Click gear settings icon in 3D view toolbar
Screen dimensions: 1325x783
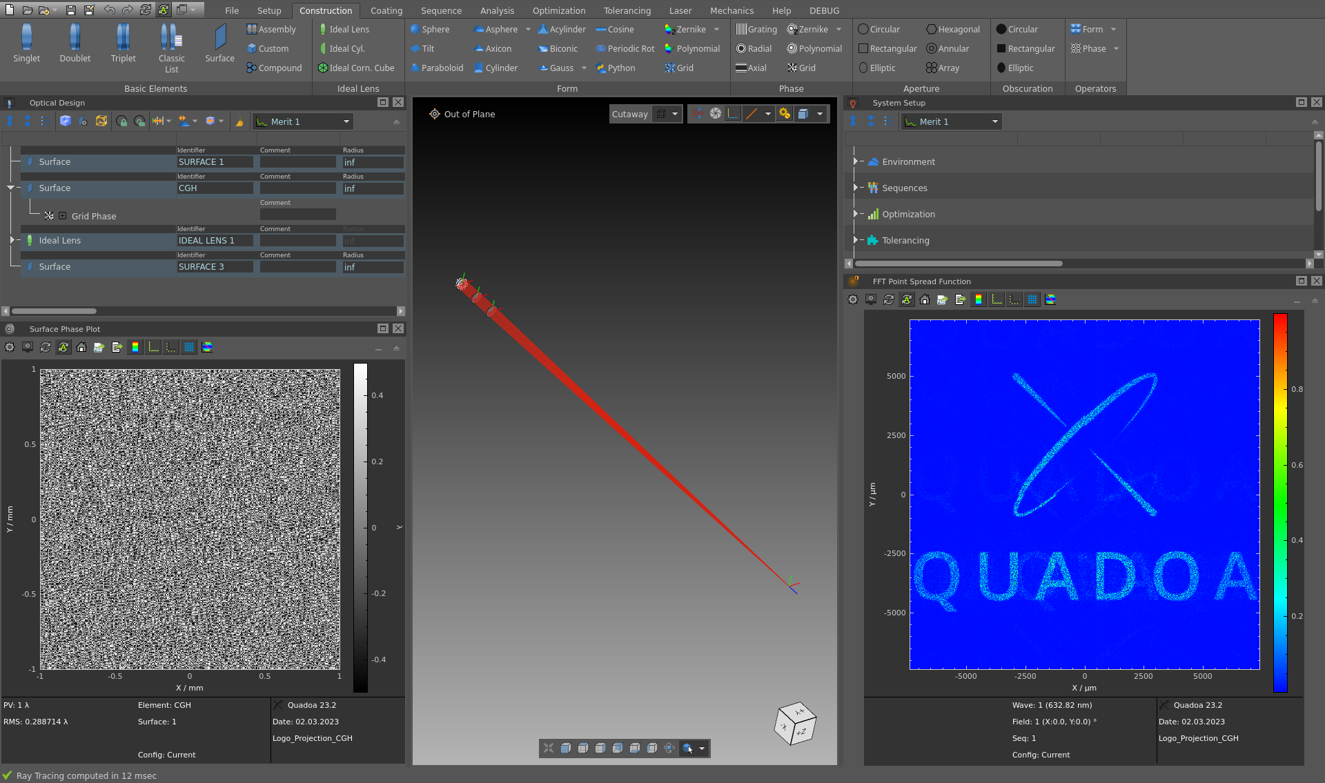click(x=785, y=114)
